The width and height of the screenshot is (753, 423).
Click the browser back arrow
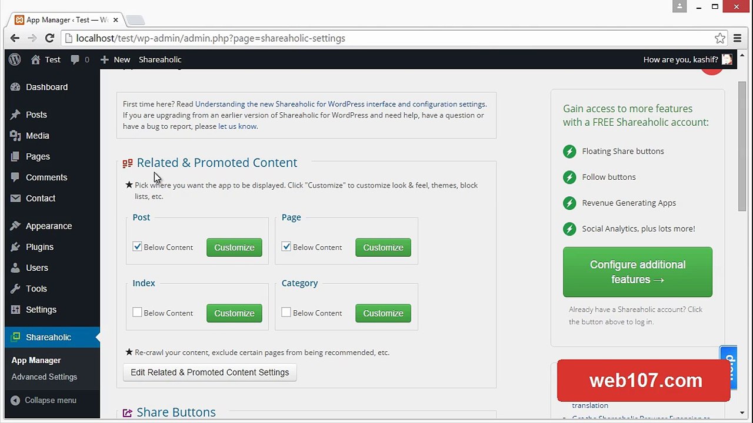pyautogui.click(x=15, y=38)
